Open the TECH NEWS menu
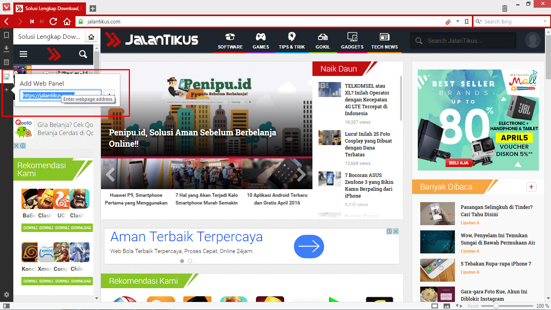551x310 pixels. tap(384, 41)
